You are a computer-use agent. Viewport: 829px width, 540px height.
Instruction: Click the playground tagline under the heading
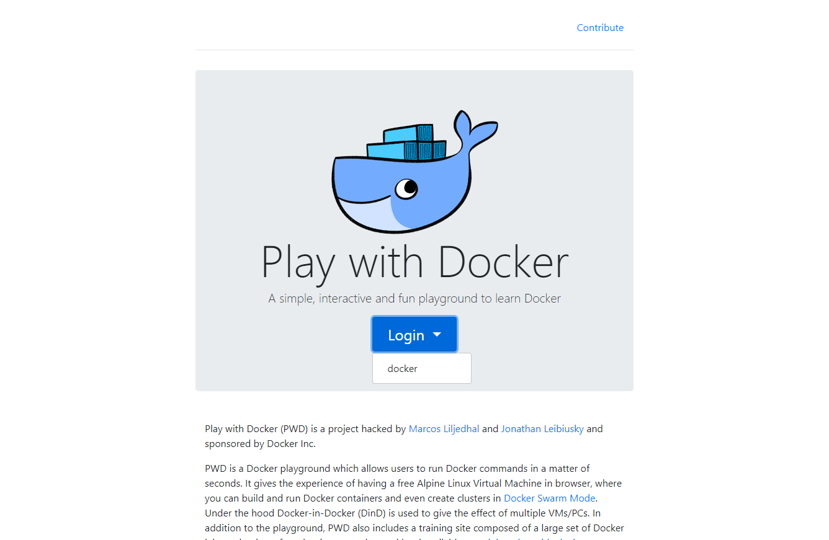tap(415, 298)
